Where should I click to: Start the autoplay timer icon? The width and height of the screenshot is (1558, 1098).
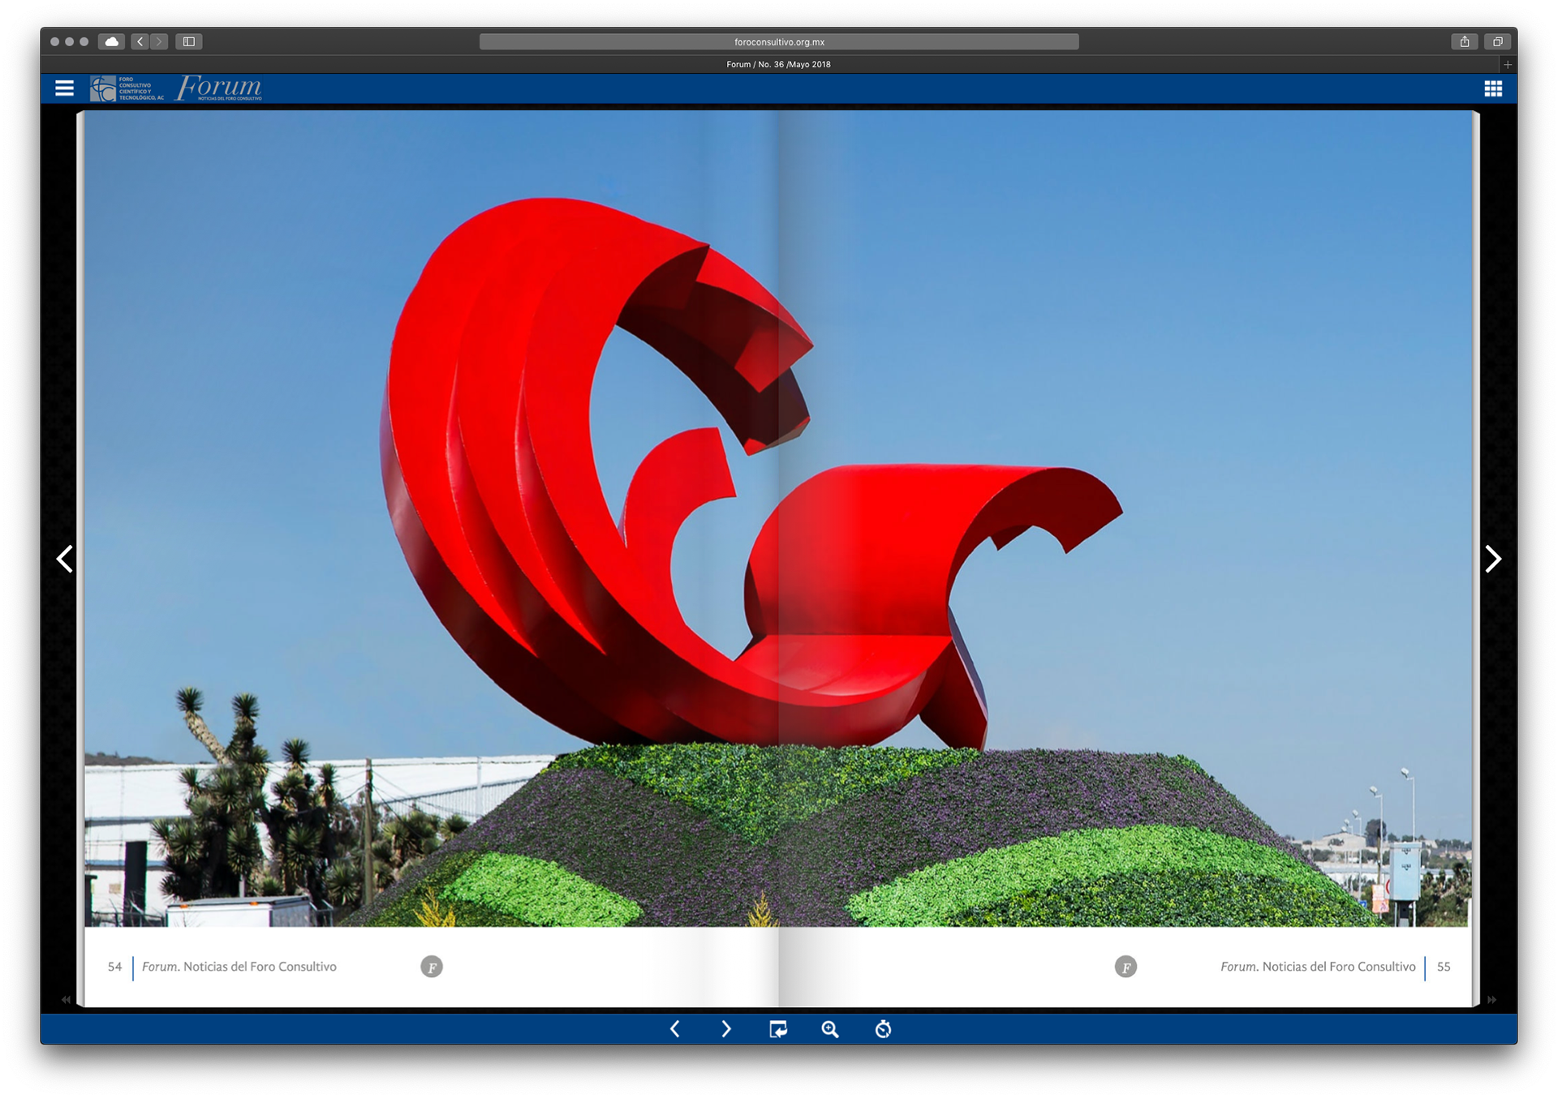[883, 1029]
